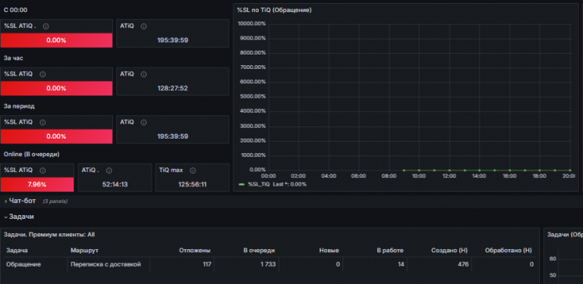
Task: Click the green %SL_TiQ legend color swatch
Action: (x=241, y=184)
